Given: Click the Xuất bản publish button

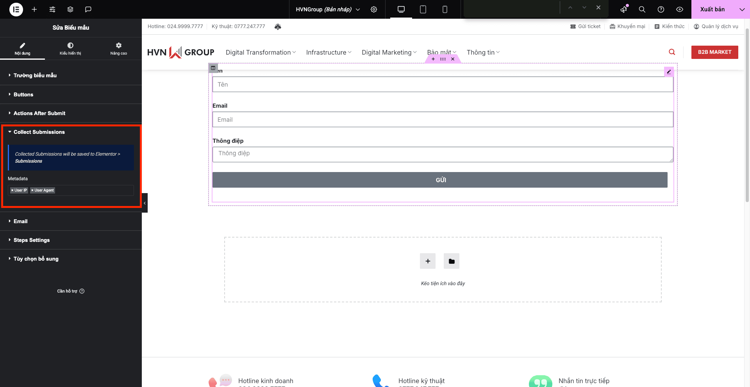Looking at the screenshot, I should (712, 9).
